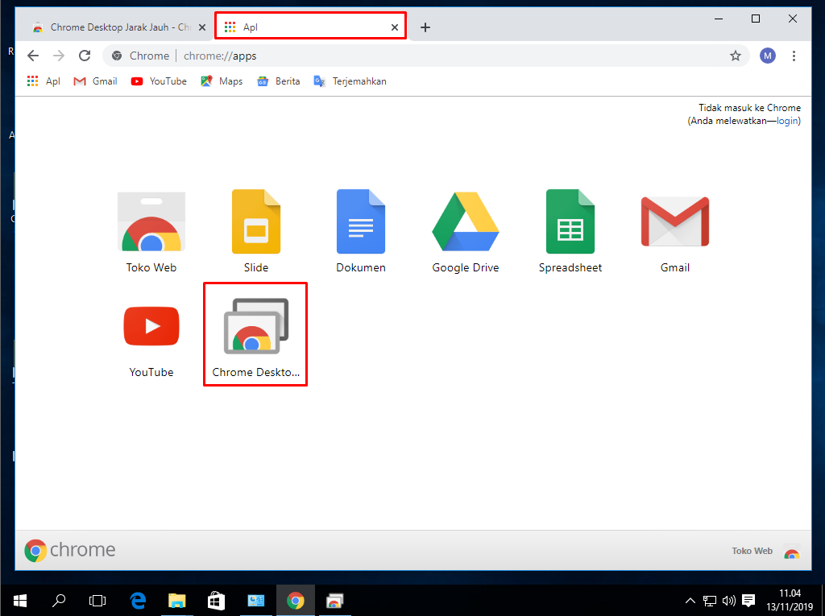Bookmark this page with star icon

point(736,56)
